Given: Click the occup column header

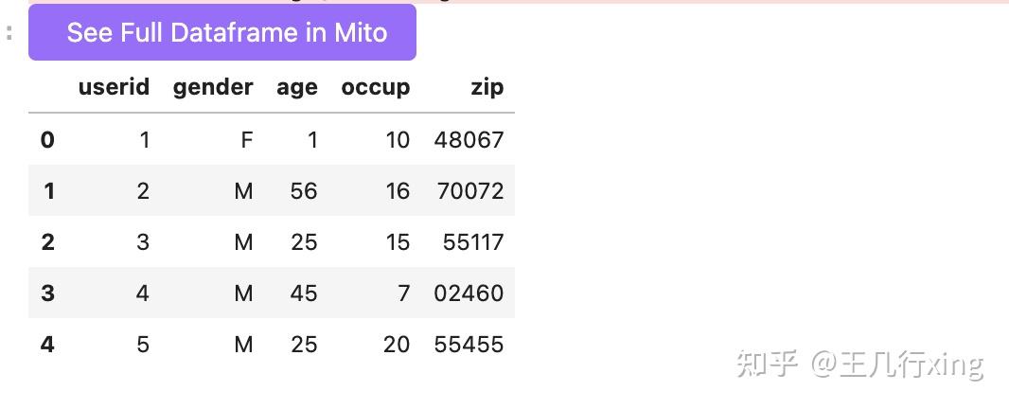Looking at the screenshot, I should pos(375,88).
